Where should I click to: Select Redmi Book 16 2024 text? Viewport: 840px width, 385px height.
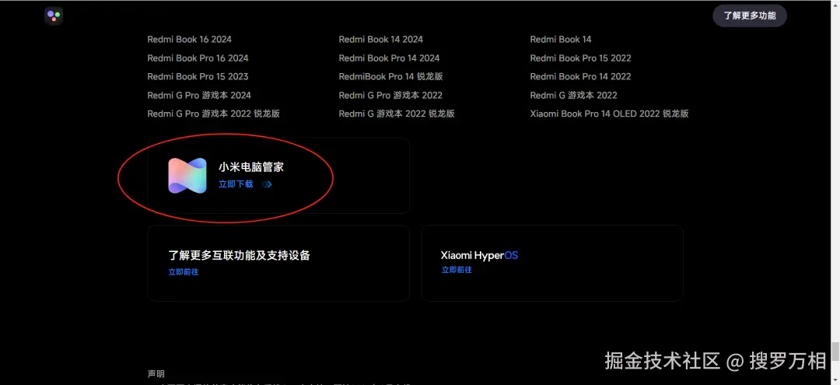190,40
